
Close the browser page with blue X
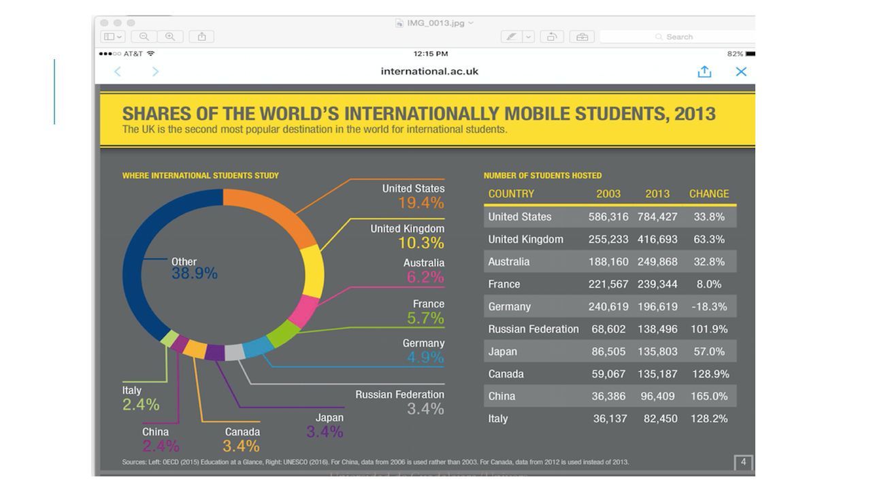[741, 71]
